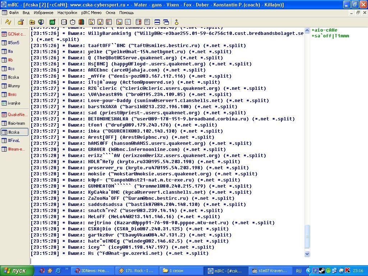The width and height of the screenshot is (368, 276).
Task: Launch Opera from the quick launch bar
Action: 42,271
